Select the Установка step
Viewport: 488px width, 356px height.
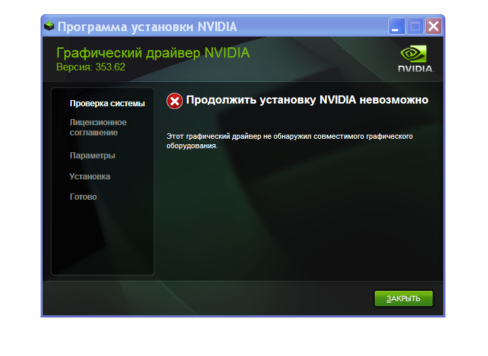90,177
